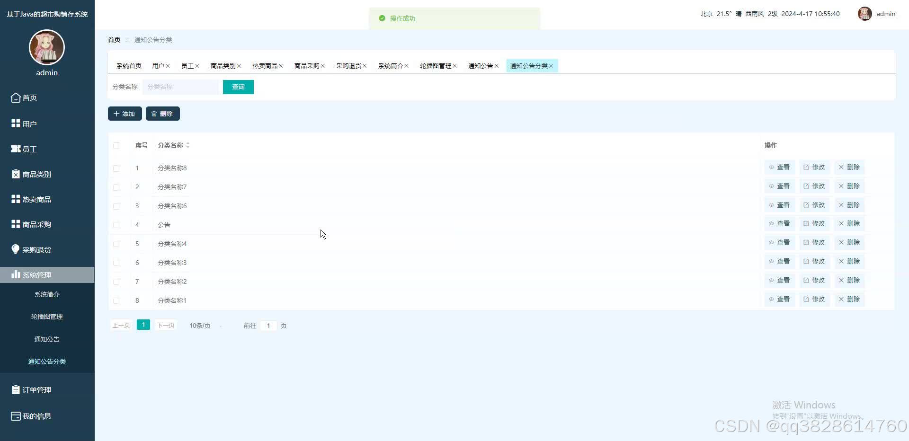Viewport: 909px width, 441px height.
Task: Click 修改 for row 公告
Action: coord(814,223)
